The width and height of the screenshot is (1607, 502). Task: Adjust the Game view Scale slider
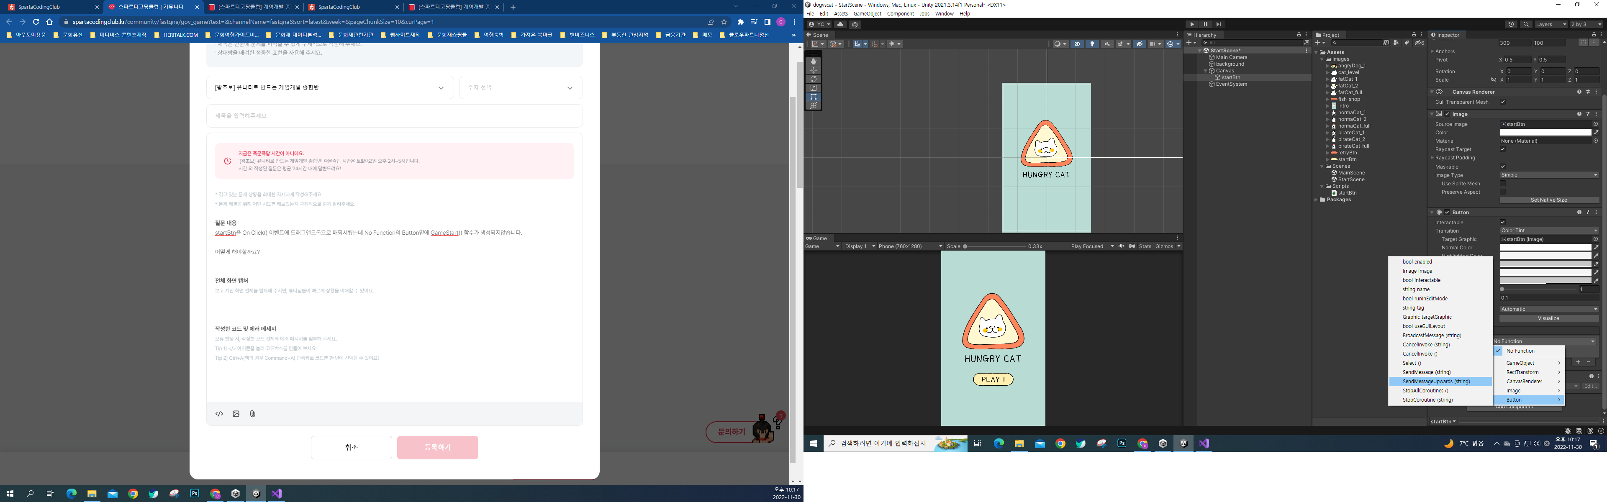[x=994, y=246]
